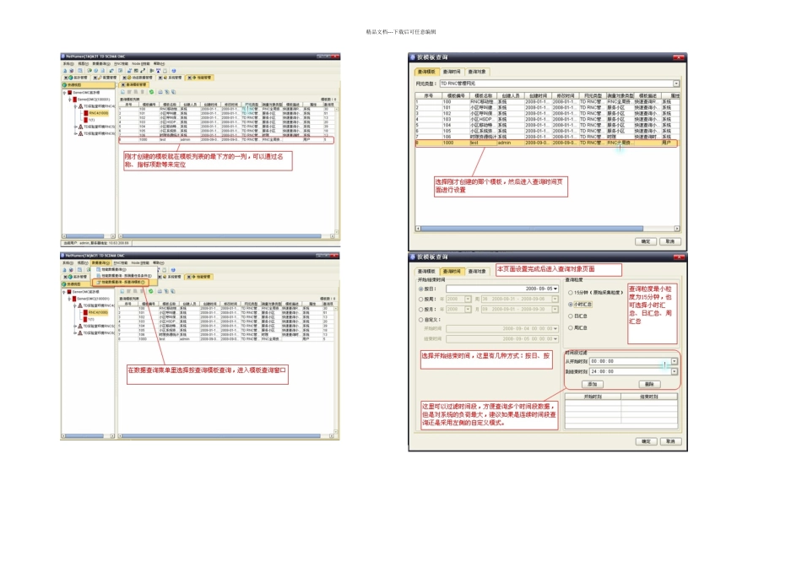This screenshot has width=802, height=567.
Task: Switch to 查询对象 tab in template-list dialog
Action: 477,72
